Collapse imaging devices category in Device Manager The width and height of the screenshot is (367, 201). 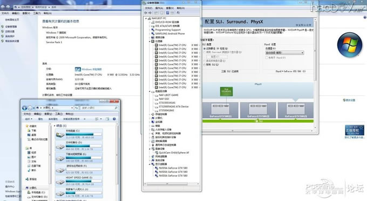click(x=150, y=149)
